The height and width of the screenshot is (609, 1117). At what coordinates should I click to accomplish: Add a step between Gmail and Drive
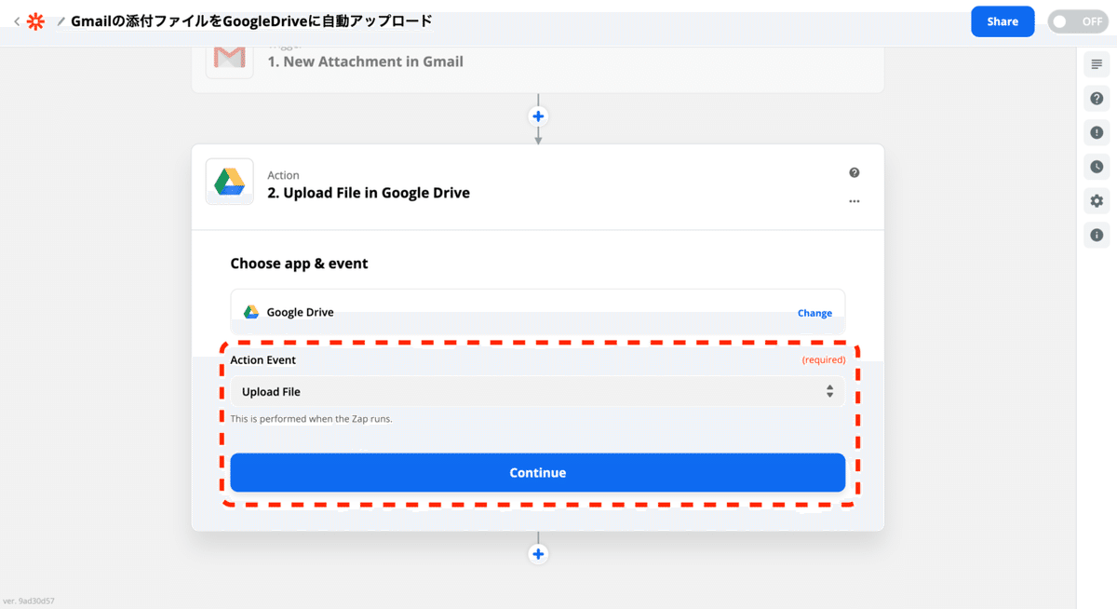point(538,116)
